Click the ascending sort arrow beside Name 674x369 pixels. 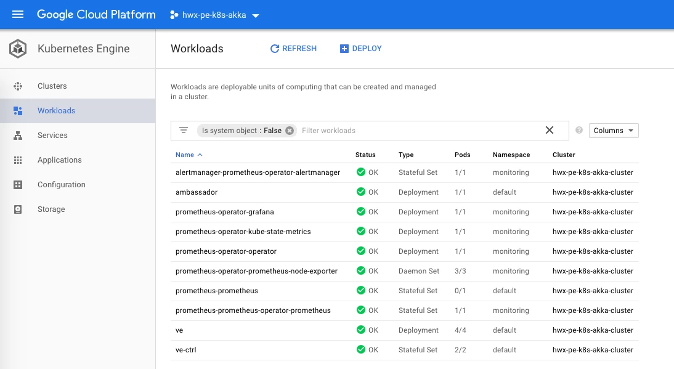tap(200, 155)
